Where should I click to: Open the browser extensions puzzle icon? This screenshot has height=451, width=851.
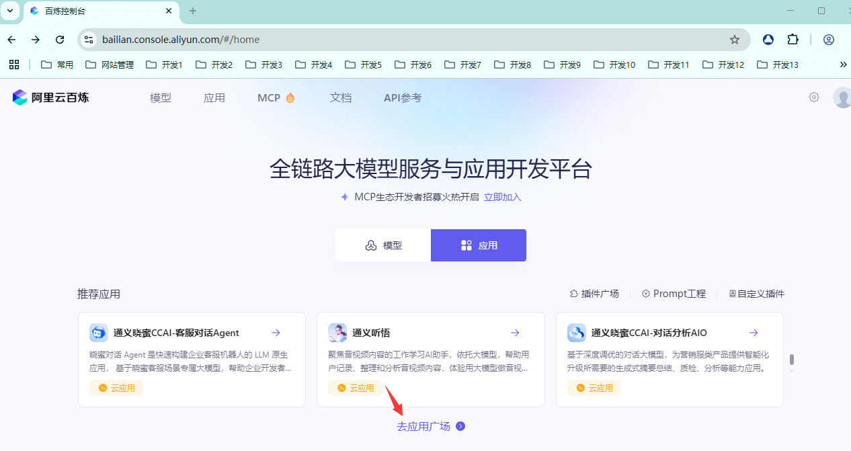pos(793,40)
